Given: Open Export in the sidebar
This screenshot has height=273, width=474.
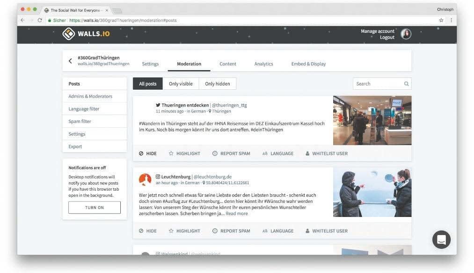Looking at the screenshot, I should (x=95, y=146).
